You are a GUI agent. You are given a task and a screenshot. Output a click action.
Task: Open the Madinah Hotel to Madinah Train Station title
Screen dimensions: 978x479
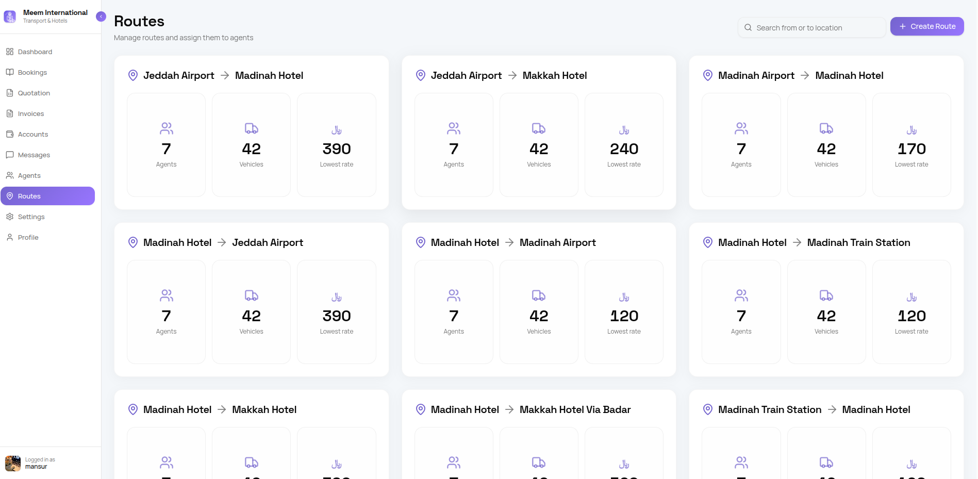814,242
